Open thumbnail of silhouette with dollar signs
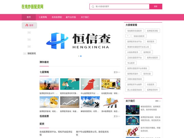Viewport: 184px width, 138px height. 49,84
